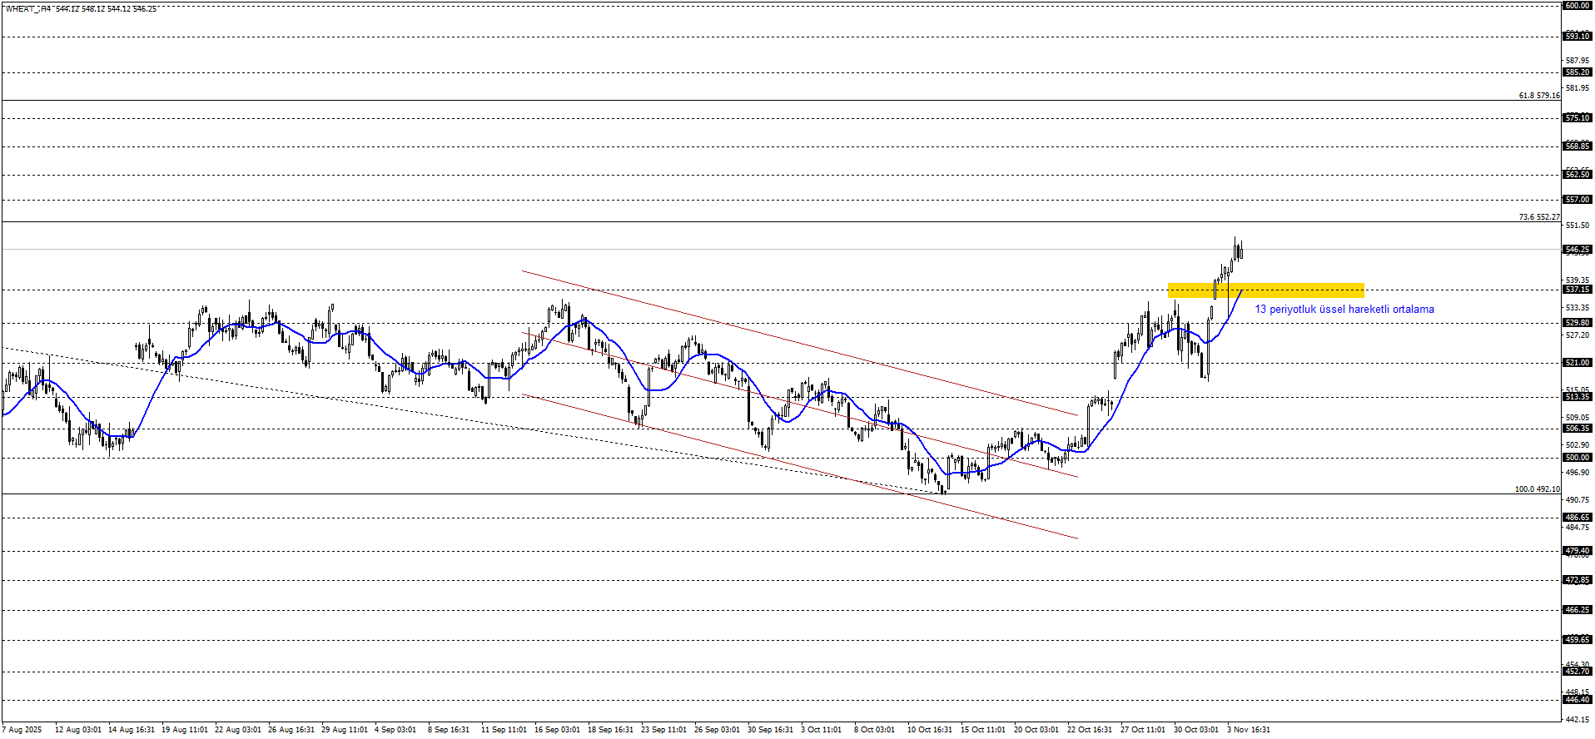Viewport: 1595px width, 739px height.
Task: Select the 73.6 552.27 Fibonacci level label
Action: click(x=1538, y=217)
